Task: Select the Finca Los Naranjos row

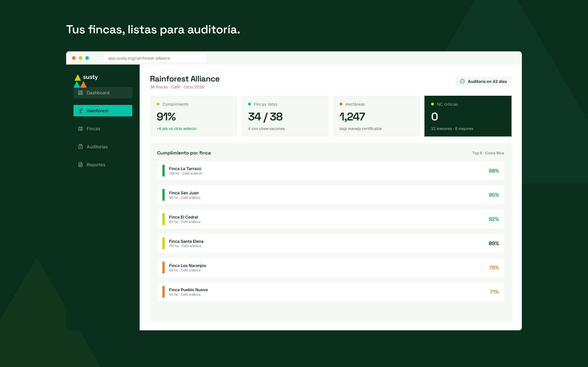Action: pyautogui.click(x=331, y=268)
